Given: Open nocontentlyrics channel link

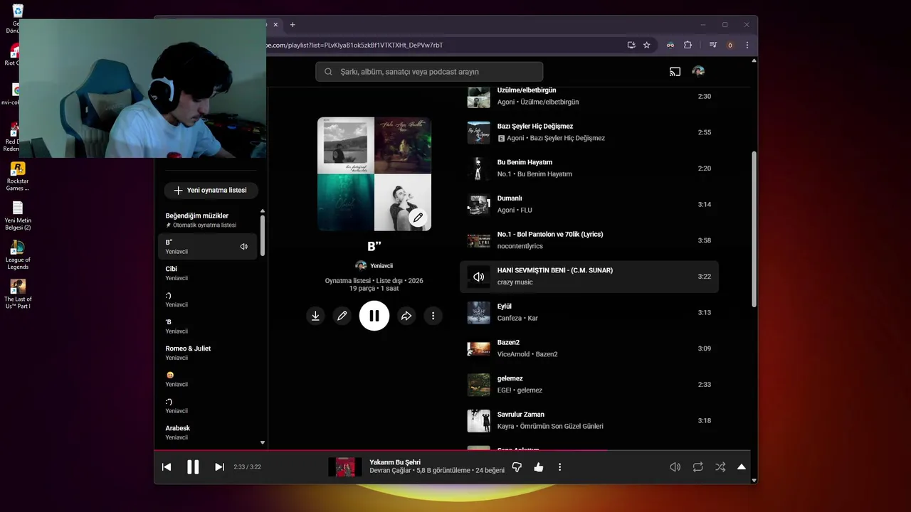Looking at the screenshot, I should [x=520, y=246].
